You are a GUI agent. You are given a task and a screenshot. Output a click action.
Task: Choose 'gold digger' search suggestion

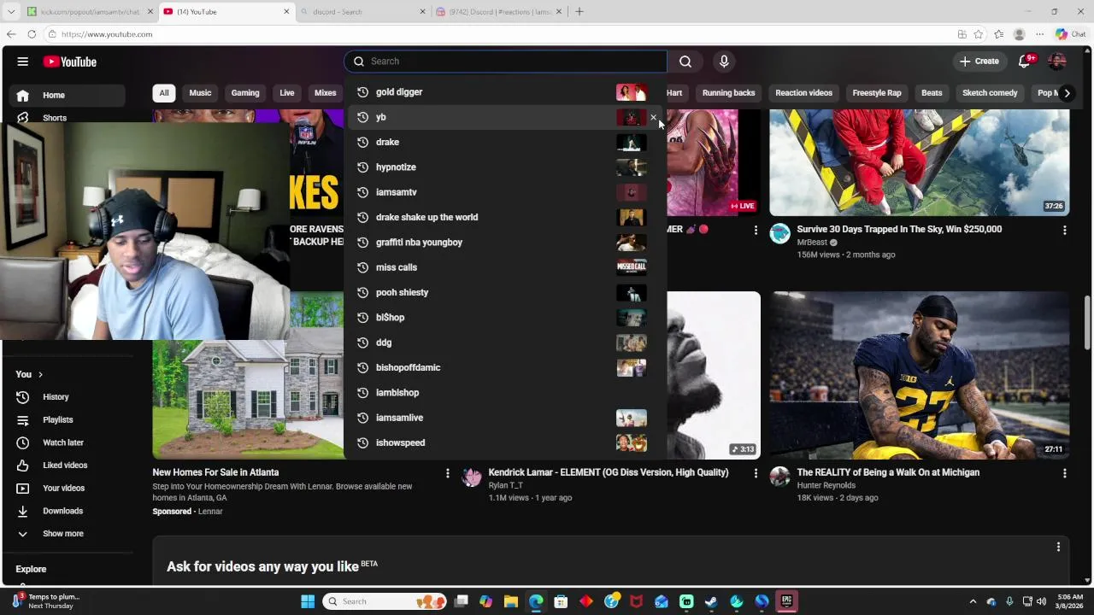tap(505, 92)
